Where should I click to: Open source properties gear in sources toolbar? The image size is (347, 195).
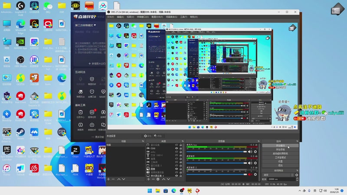[x=158, y=179]
